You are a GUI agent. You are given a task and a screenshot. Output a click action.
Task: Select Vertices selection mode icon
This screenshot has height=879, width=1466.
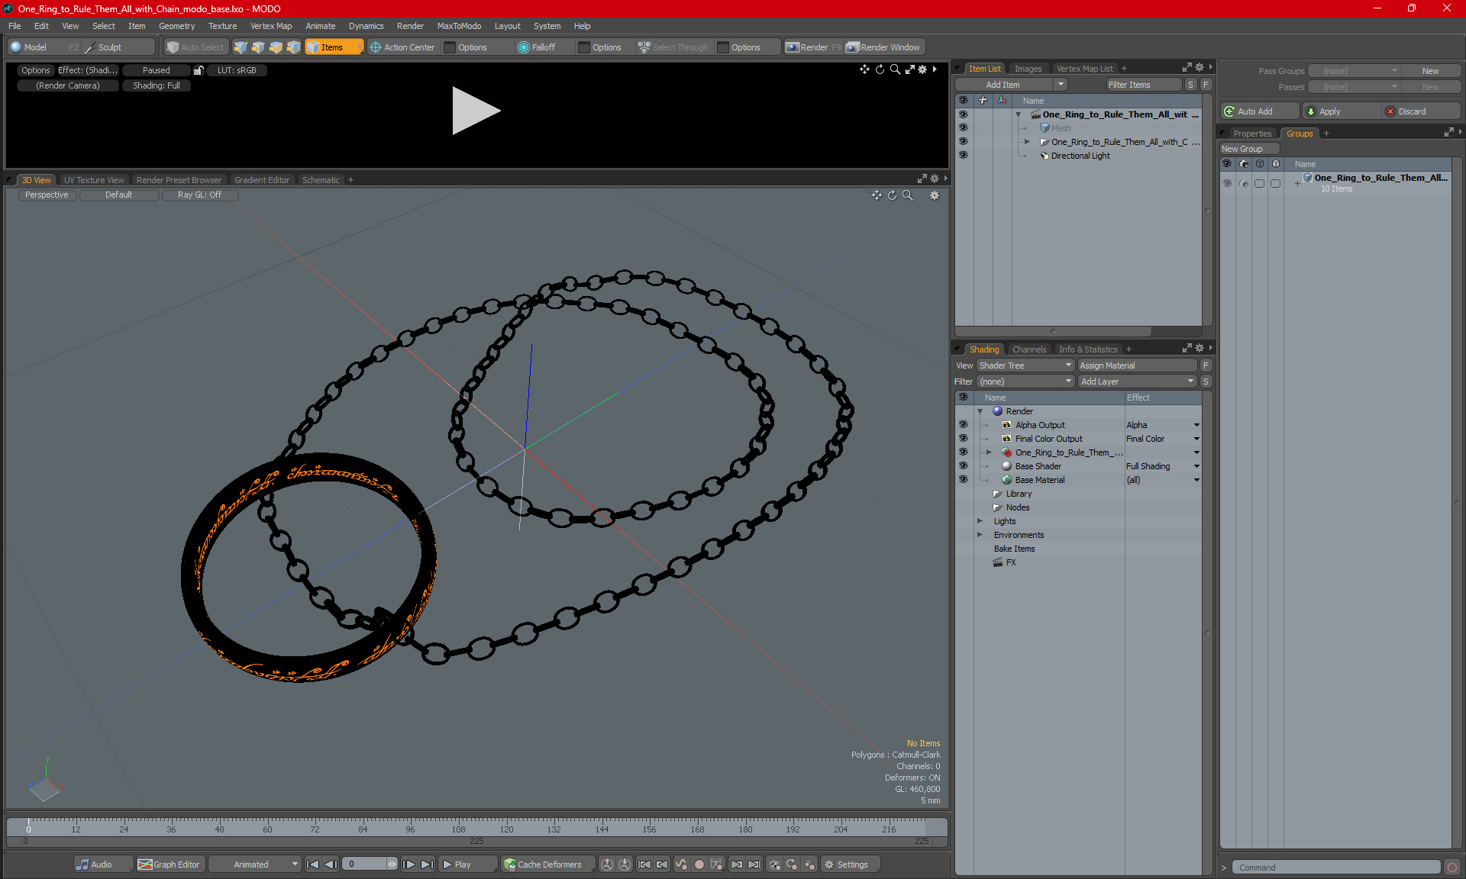click(241, 47)
